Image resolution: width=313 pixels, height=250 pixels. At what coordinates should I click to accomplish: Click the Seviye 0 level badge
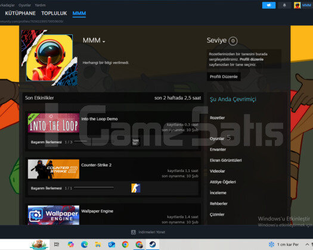point(233,41)
